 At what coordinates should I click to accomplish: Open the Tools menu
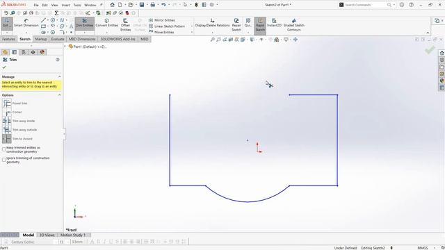click(x=77, y=5)
